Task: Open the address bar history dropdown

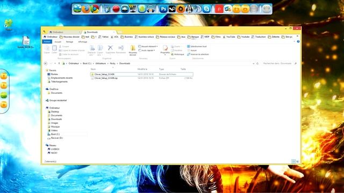Action: coord(253,63)
